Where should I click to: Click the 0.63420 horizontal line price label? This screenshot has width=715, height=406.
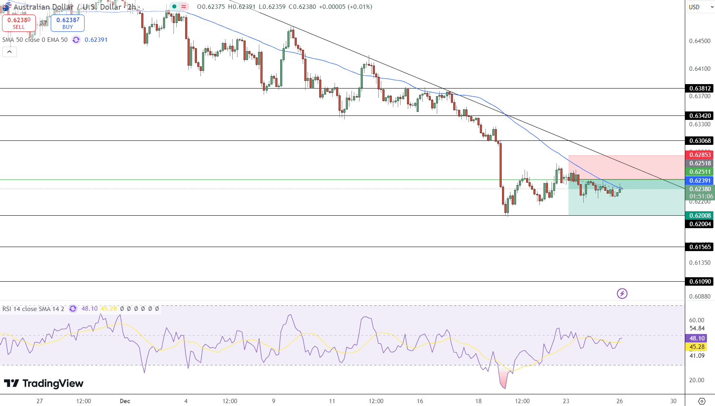pyautogui.click(x=700, y=116)
